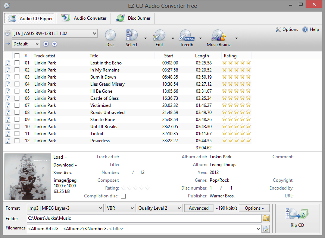The height and width of the screenshot is (238, 325).
Task: Check track 05 I'll Be Gone
Action: [17, 91]
